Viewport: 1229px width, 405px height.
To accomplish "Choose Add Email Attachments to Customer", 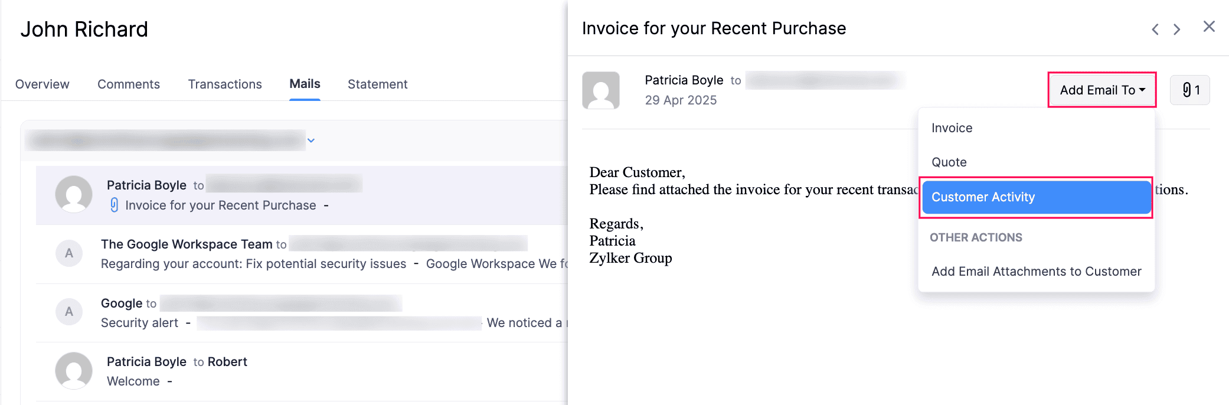I will pos(1036,272).
